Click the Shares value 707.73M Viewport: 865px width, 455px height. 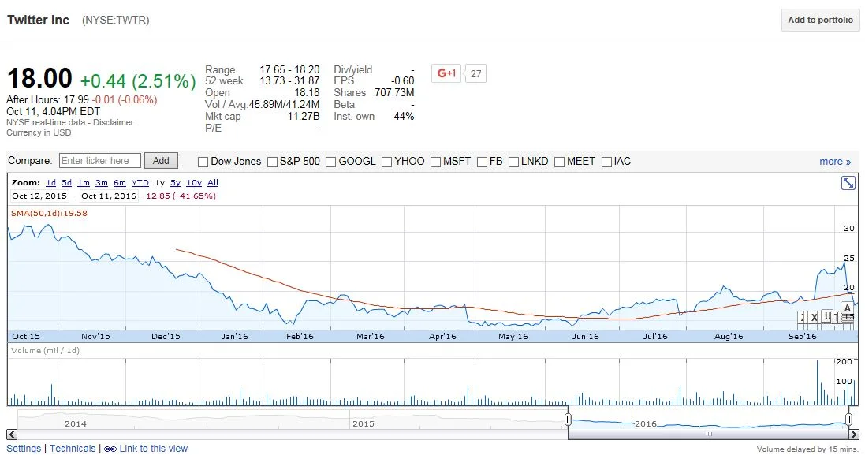click(394, 92)
